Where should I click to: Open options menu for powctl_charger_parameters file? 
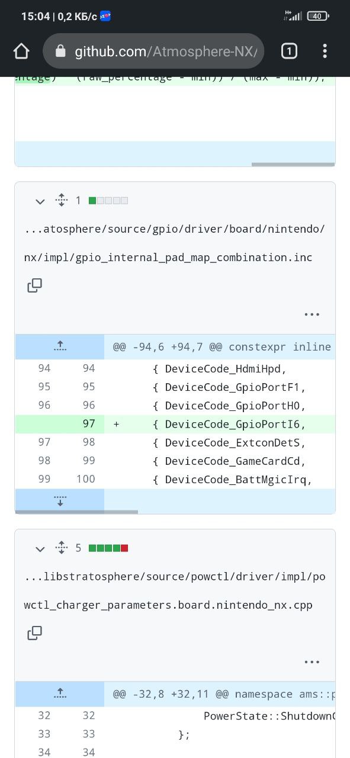point(312,662)
